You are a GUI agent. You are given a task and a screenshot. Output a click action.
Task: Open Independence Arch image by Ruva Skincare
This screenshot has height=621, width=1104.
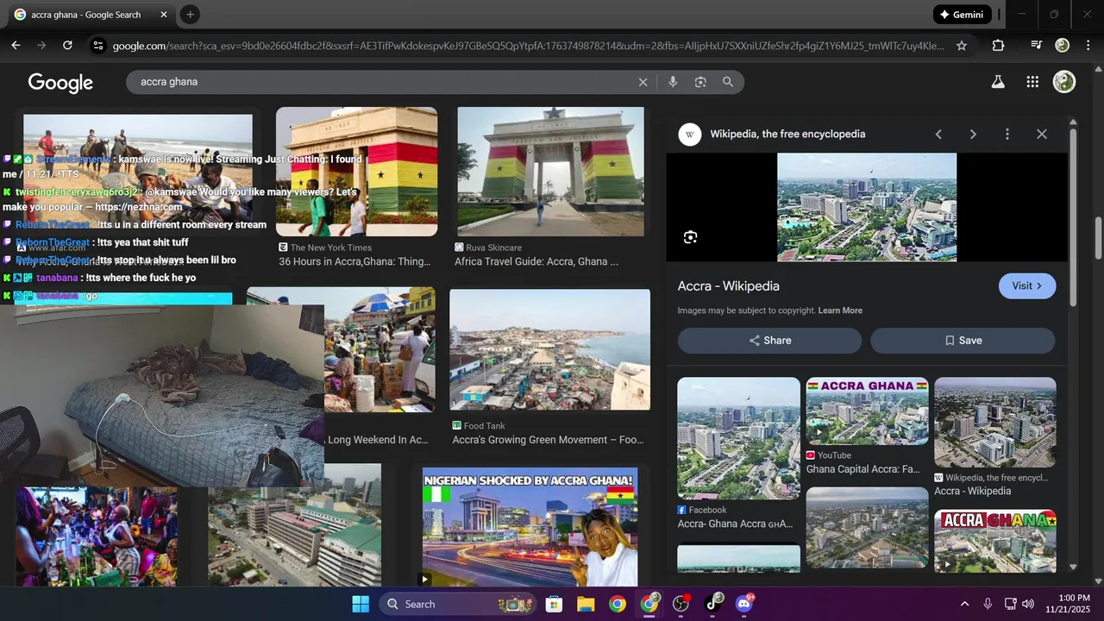point(550,172)
